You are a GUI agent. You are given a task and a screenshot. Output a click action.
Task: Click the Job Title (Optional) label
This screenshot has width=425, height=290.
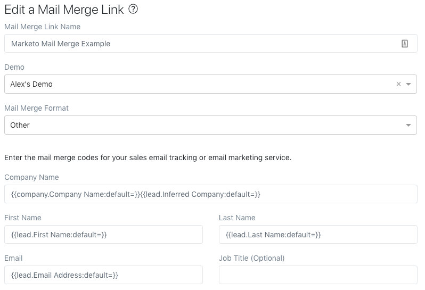251,258
